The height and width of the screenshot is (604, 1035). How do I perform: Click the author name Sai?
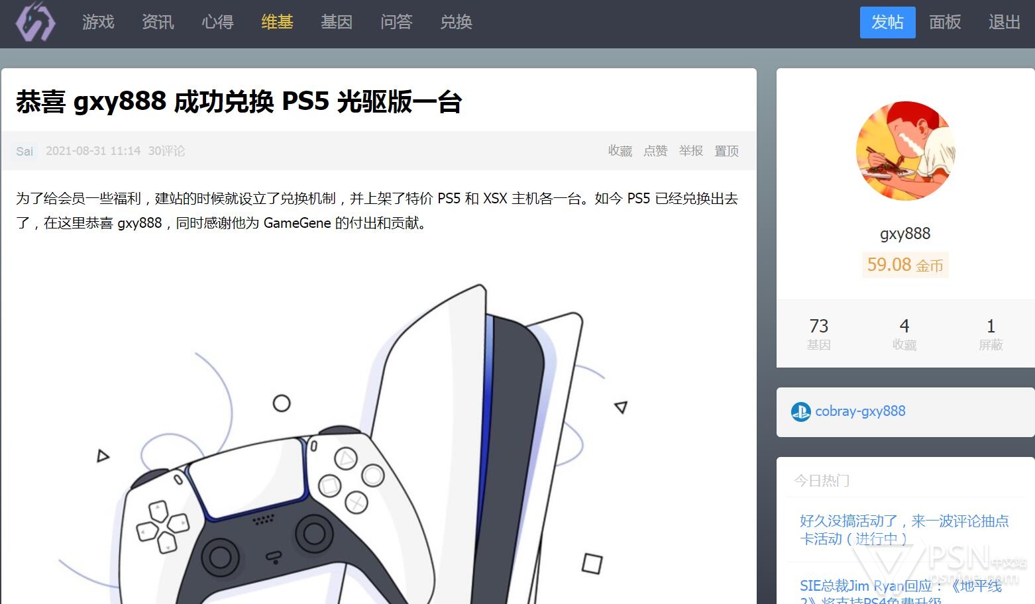click(x=25, y=152)
